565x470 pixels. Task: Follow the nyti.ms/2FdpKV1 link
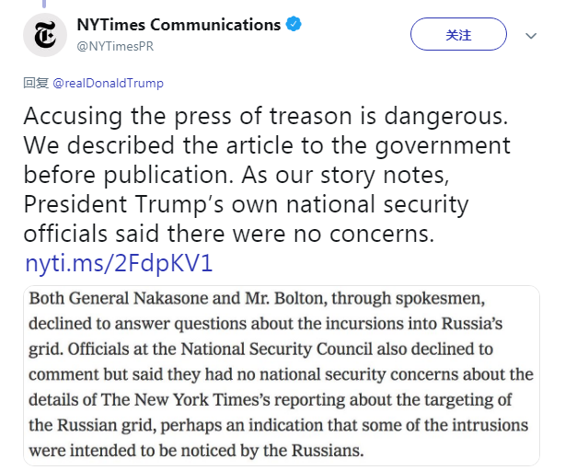point(120,264)
